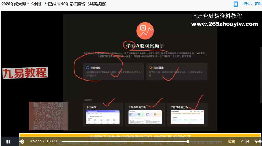
Task: Click the 2:52:14 current time display
Action: coord(36,141)
